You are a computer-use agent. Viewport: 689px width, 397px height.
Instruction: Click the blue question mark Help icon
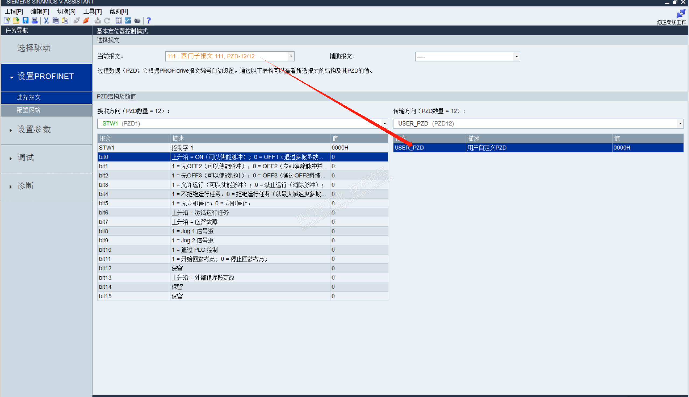149,20
